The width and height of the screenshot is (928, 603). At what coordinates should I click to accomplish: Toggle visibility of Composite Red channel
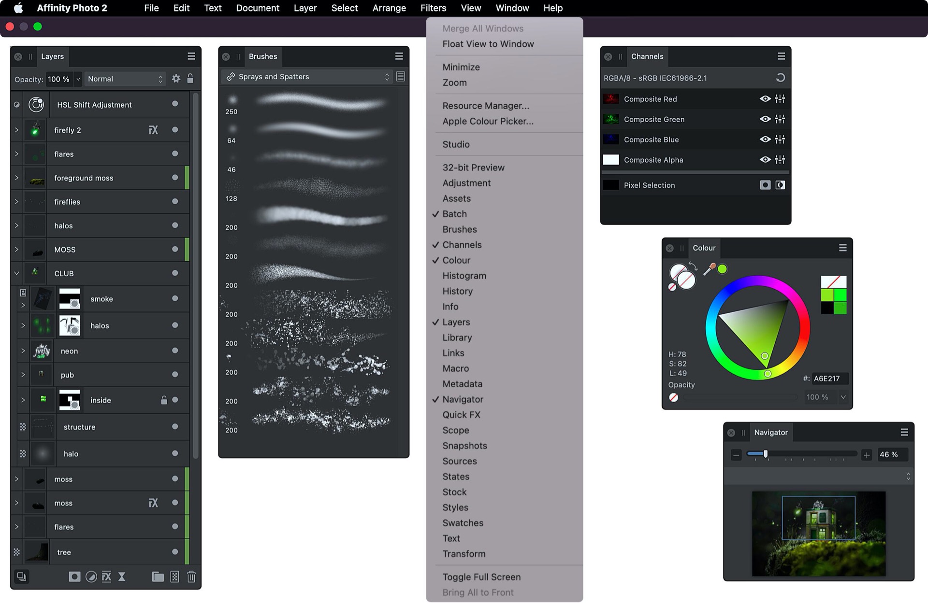[x=765, y=99]
